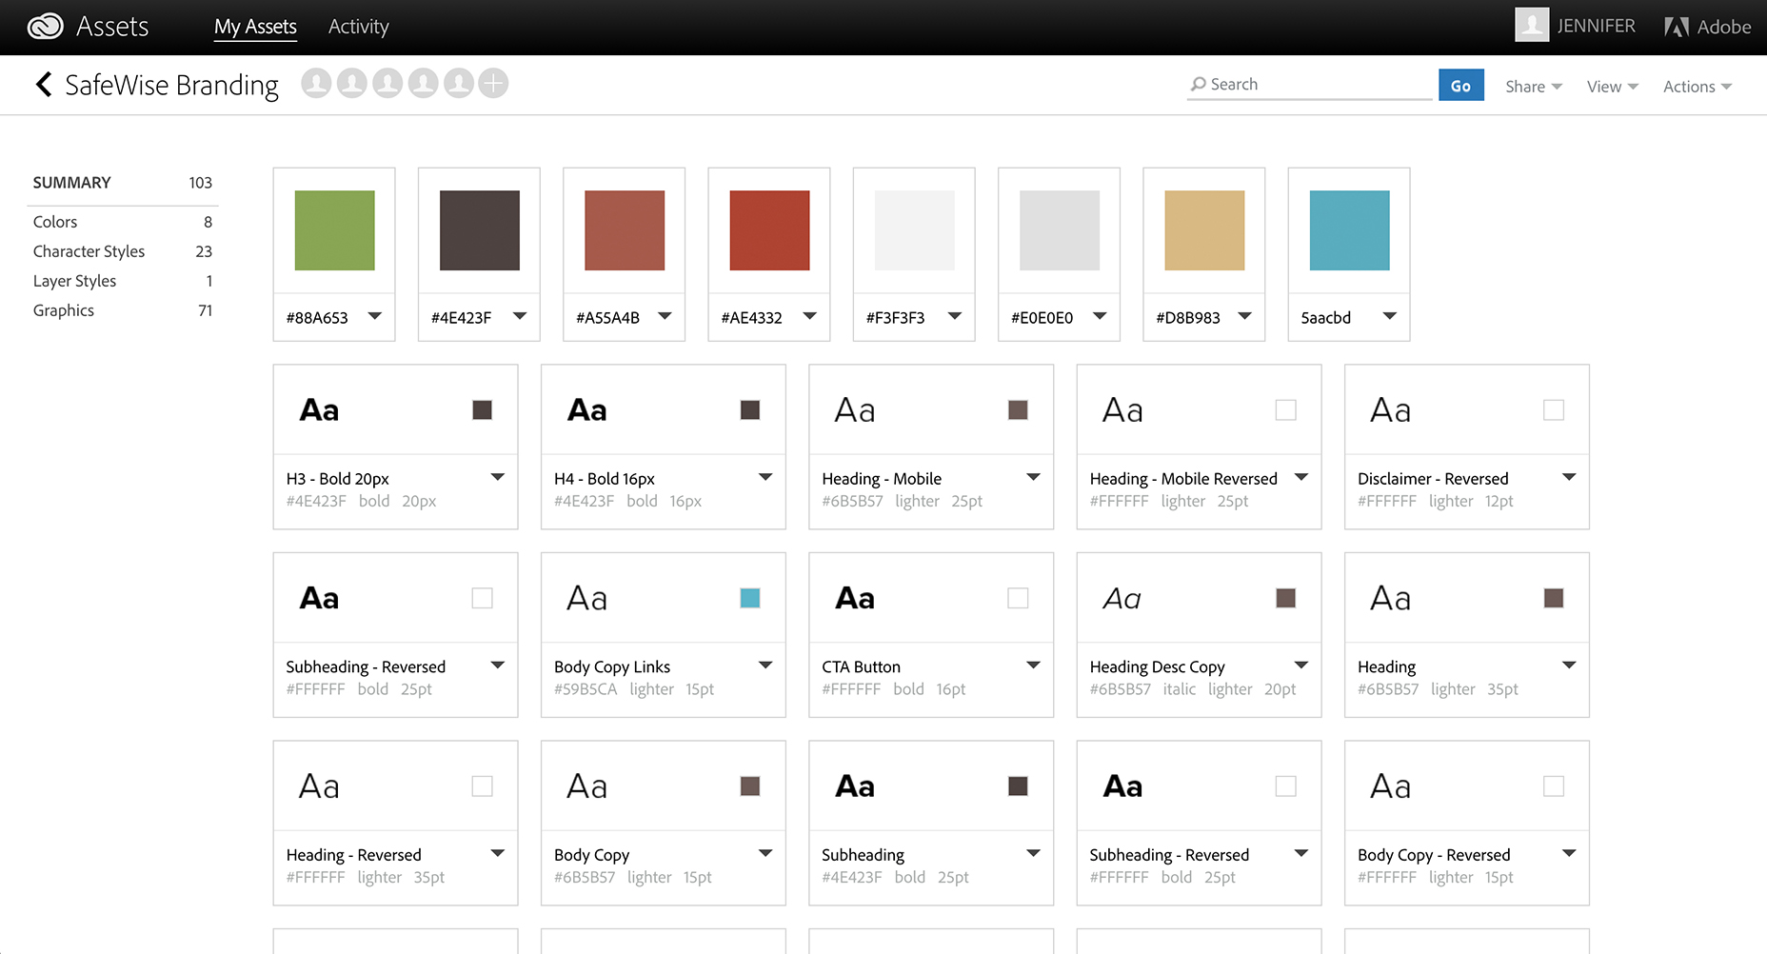Open the View dropdown menu
Image resolution: width=1767 pixels, height=954 pixels.
tap(1612, 87)
